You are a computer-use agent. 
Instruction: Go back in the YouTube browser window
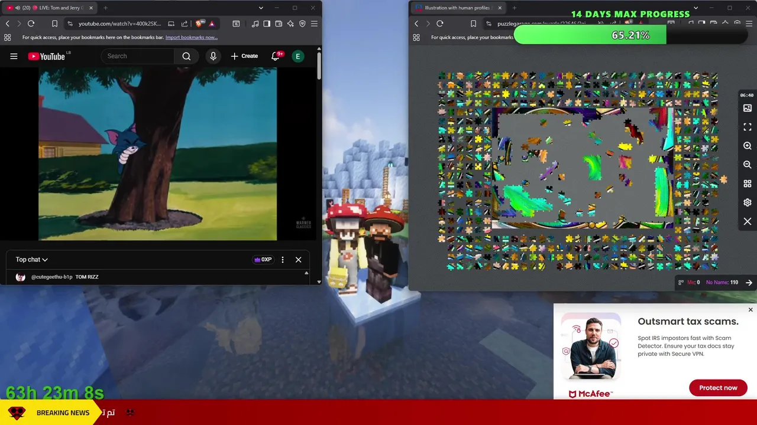coord(7,24)
